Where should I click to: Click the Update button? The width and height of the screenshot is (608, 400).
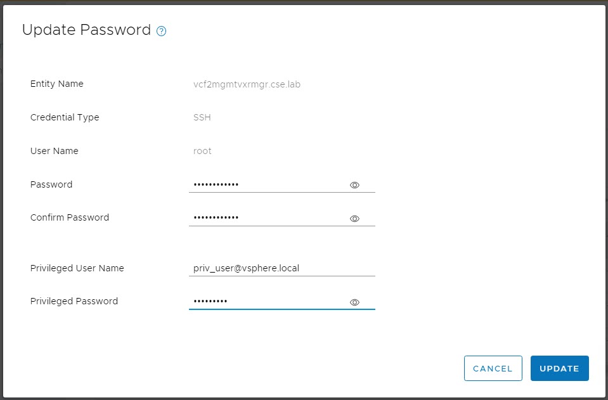tap(559, 368)
